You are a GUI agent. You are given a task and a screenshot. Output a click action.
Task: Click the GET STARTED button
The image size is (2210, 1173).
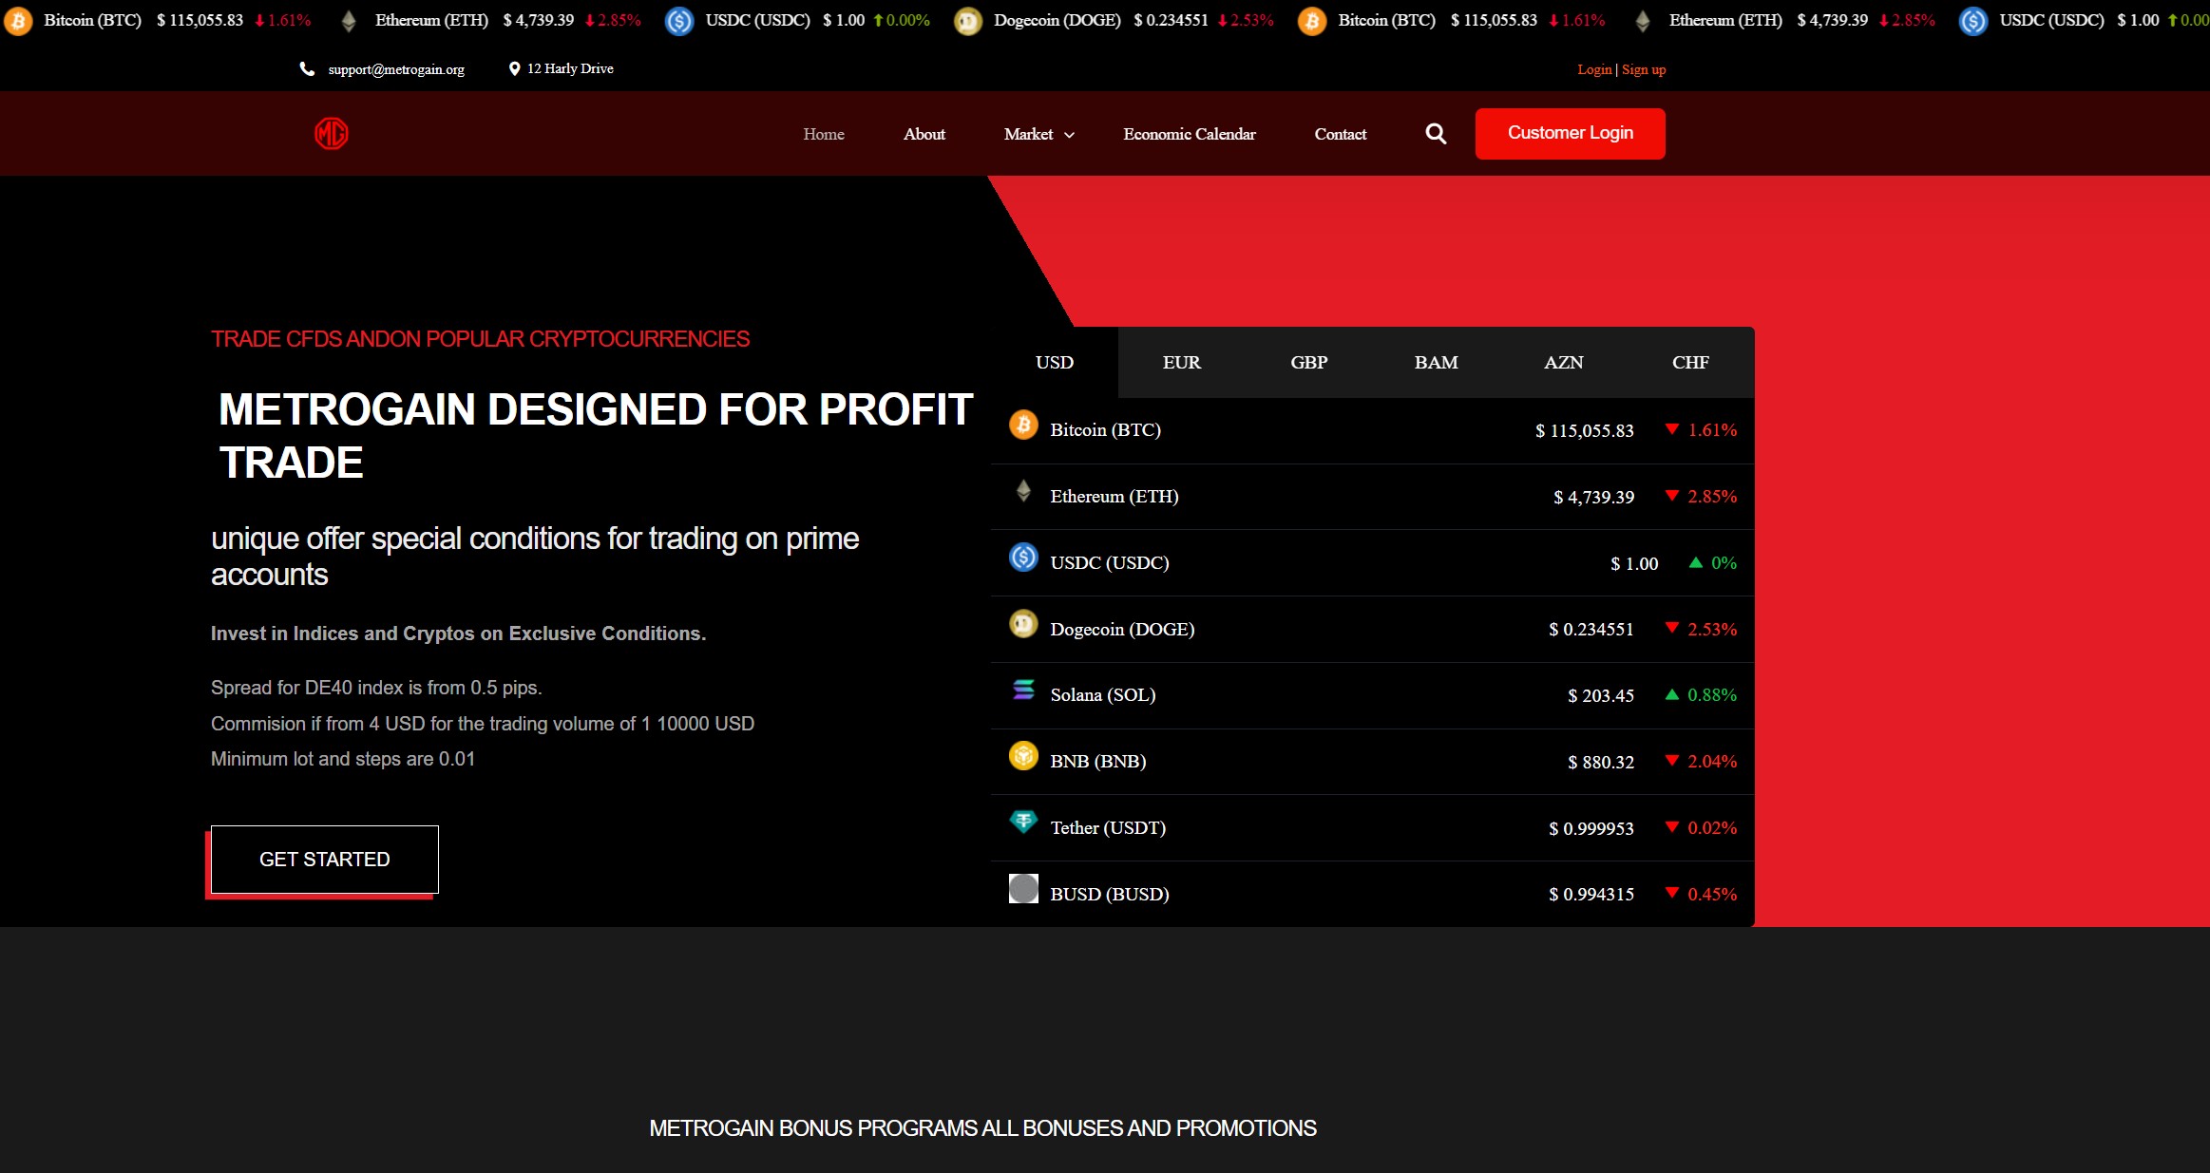click(325, 860)
